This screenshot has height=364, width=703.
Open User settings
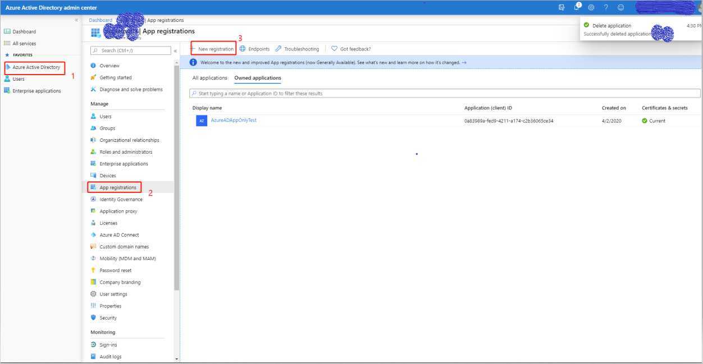coord(113,294)
